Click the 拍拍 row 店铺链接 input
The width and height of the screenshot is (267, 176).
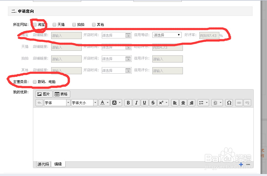point(66,59)
